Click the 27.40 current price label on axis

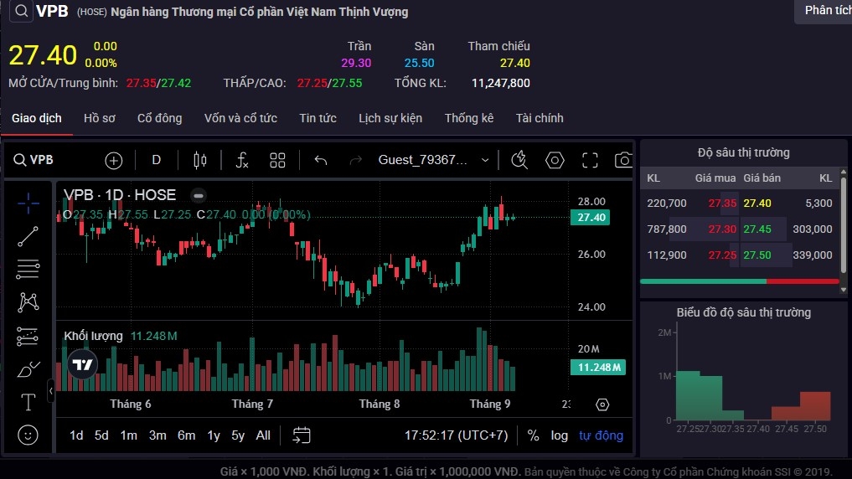[590, 217]
